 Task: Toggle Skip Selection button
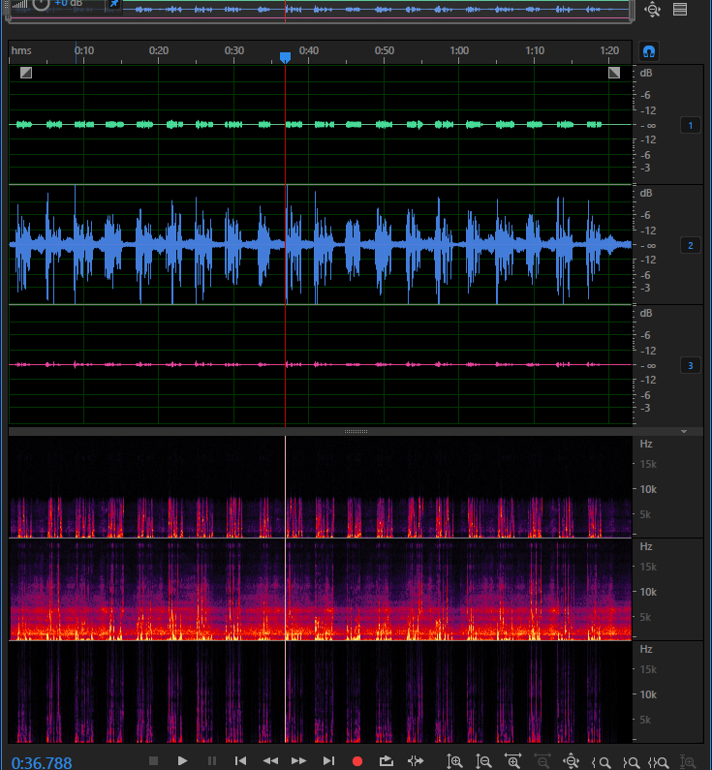point(416,760)
